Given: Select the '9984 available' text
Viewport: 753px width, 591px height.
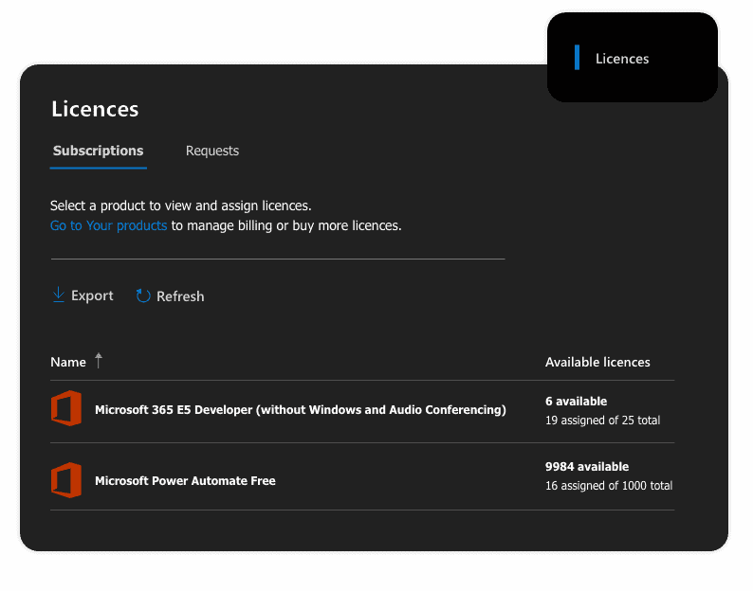Looking at the screenshot, I should (587, 466).
